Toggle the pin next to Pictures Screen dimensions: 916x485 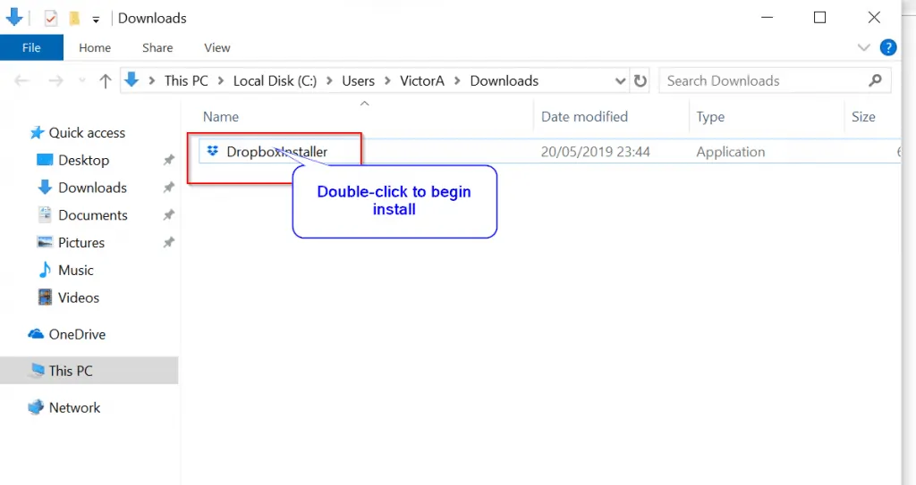[x=168, y=243]
